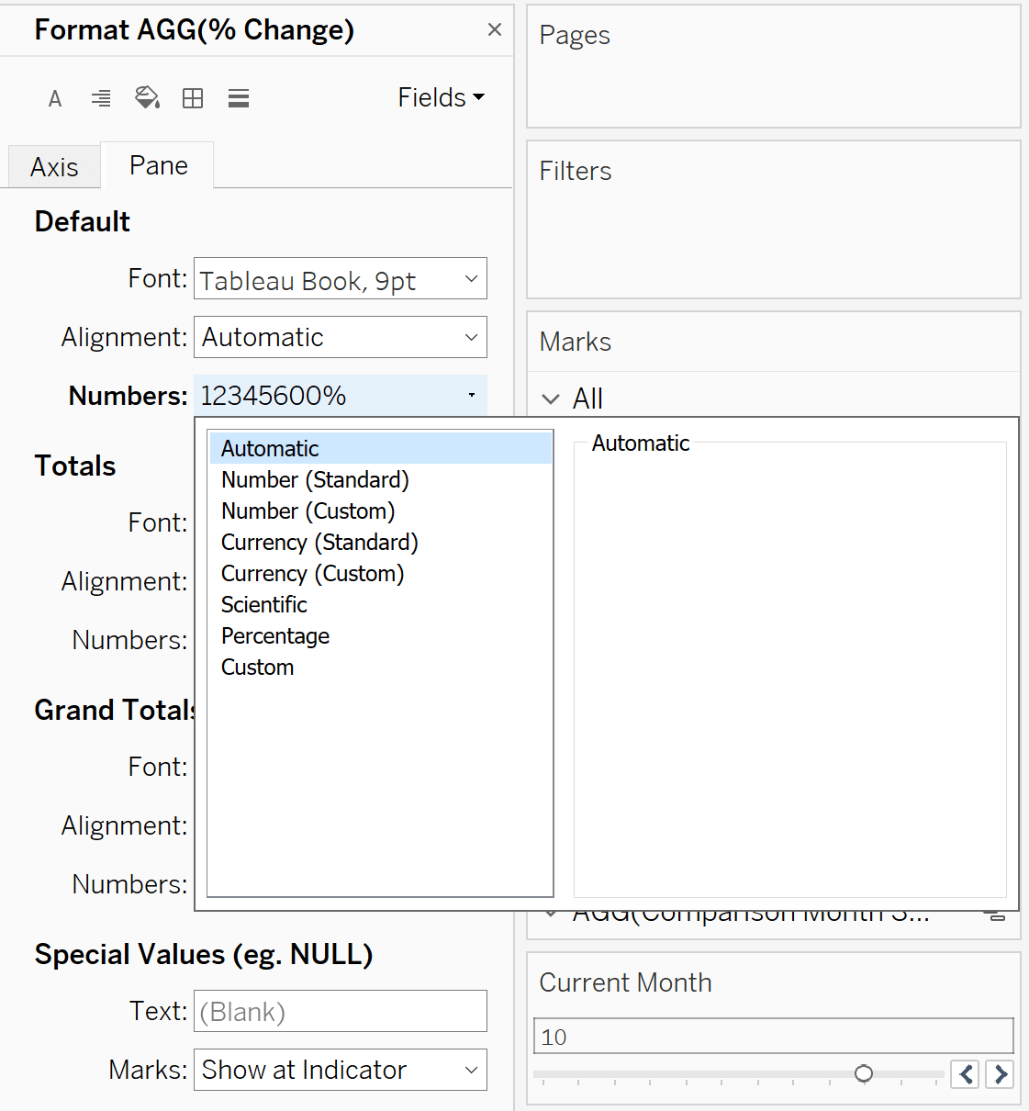The width and height of the screenshot is (1029, 1111).
Task: Click the Pages shelf
Action: (774, 66)
